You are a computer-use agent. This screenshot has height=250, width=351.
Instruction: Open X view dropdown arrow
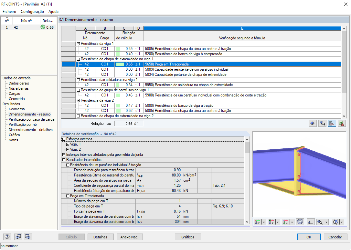click(x=264, y=222)
